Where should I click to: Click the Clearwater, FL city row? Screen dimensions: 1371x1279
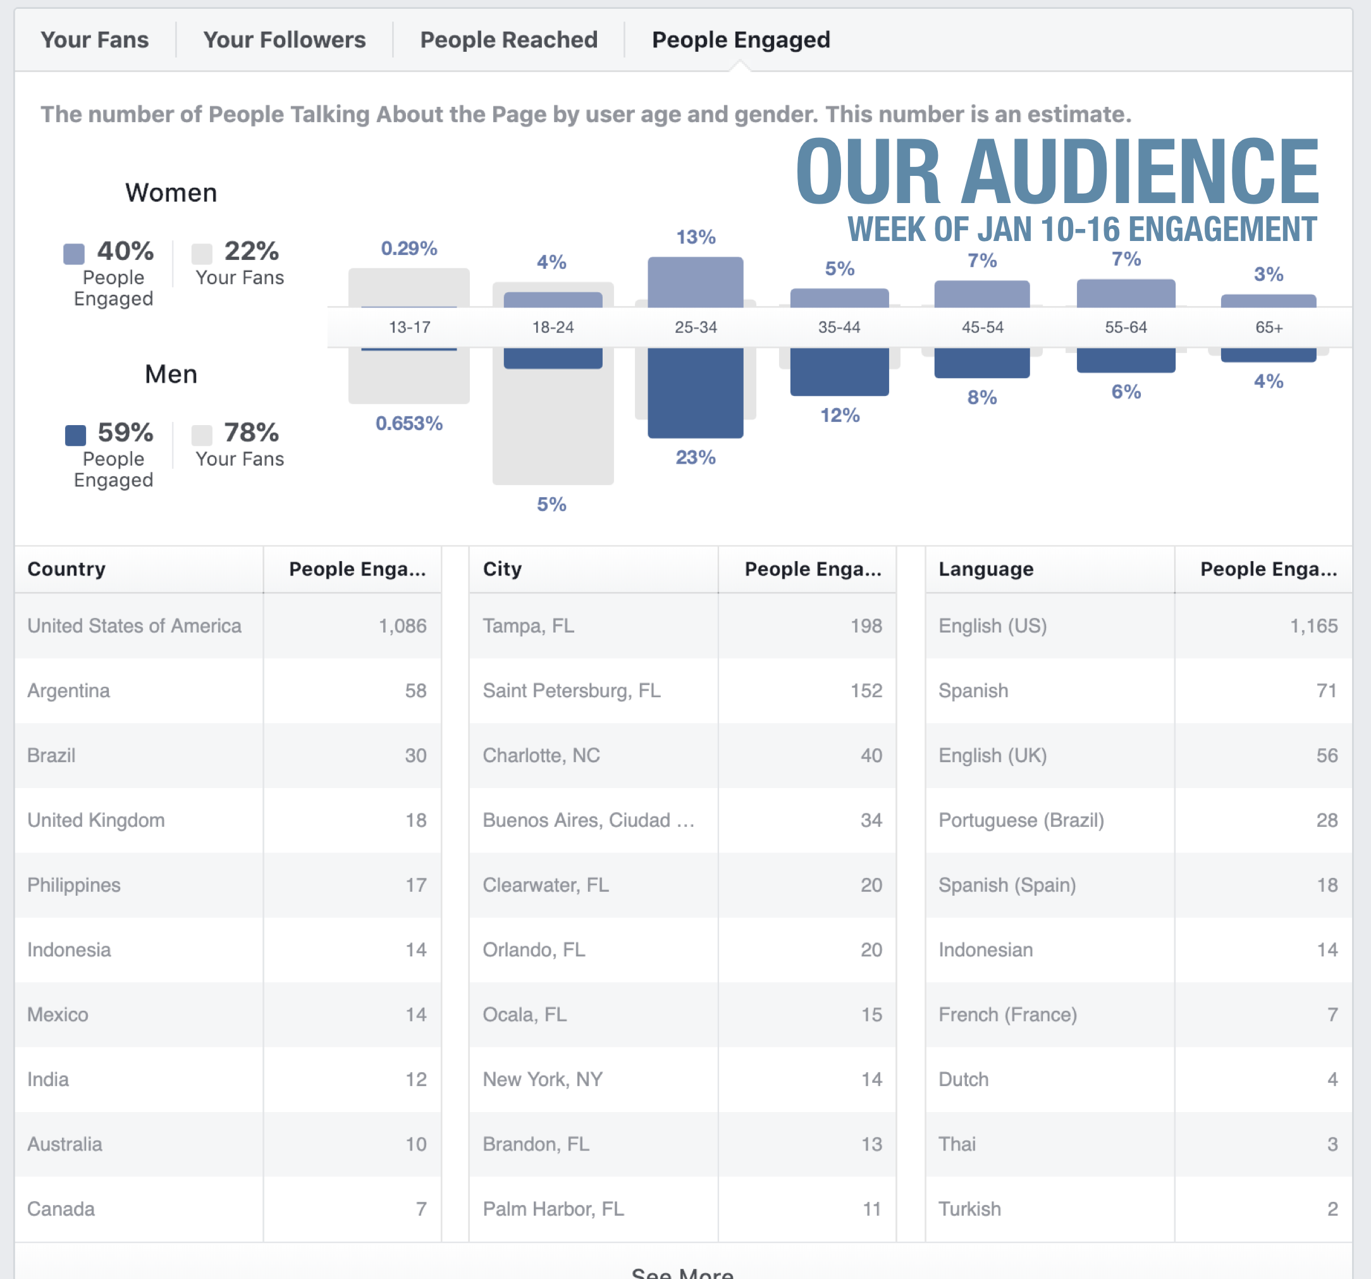683,885
